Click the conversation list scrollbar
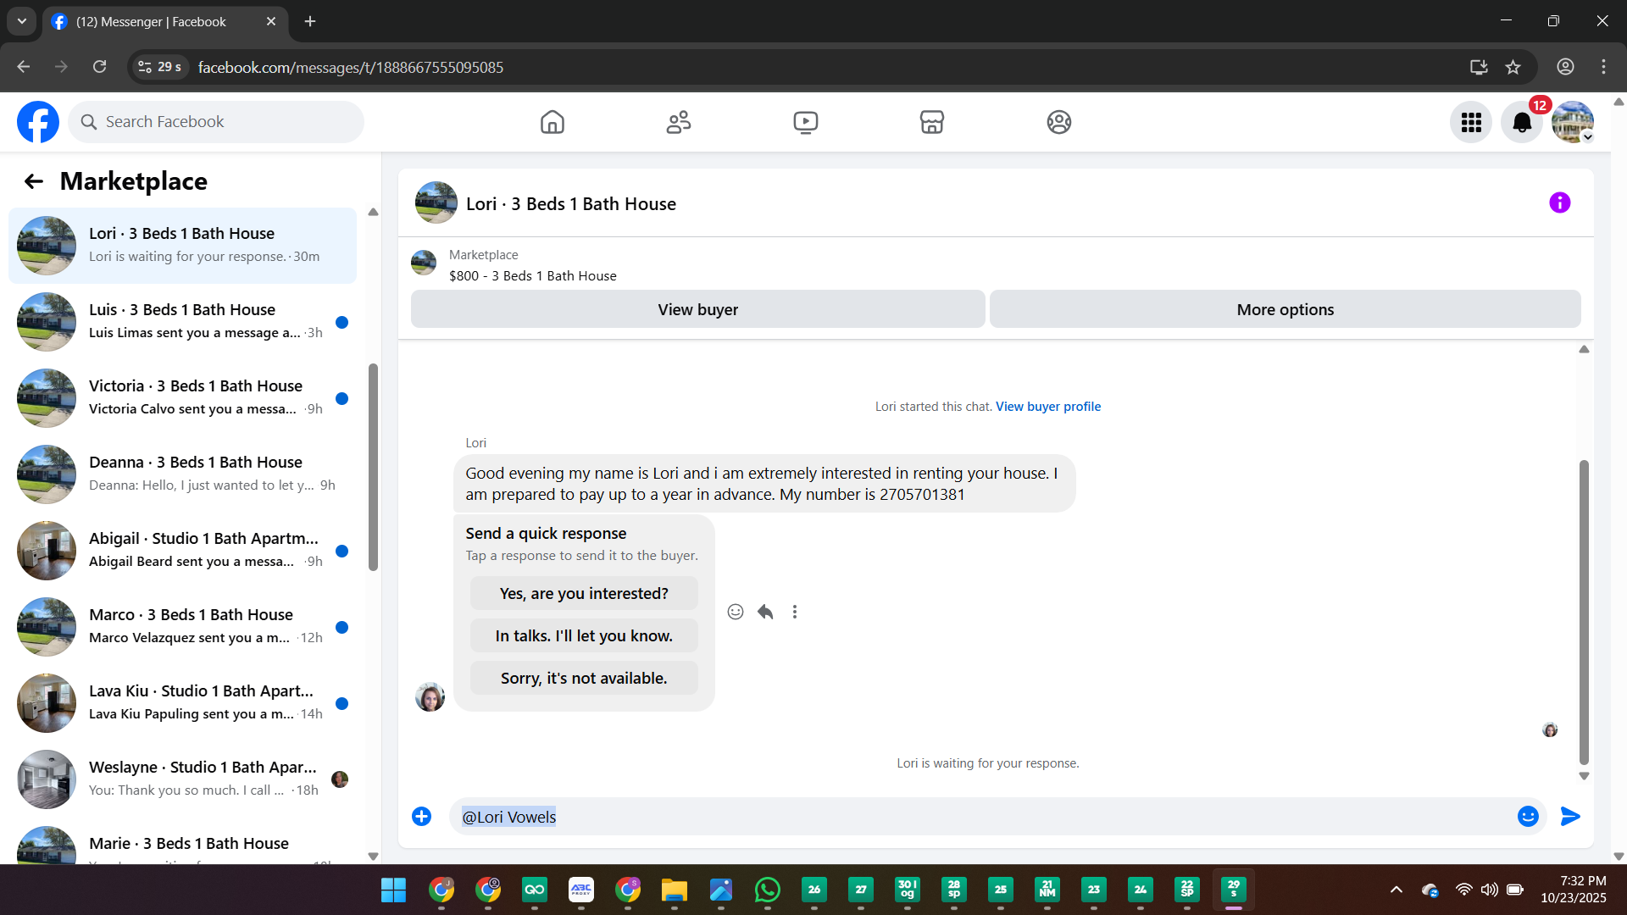The image size is (1627, 915). pos(373,466)
